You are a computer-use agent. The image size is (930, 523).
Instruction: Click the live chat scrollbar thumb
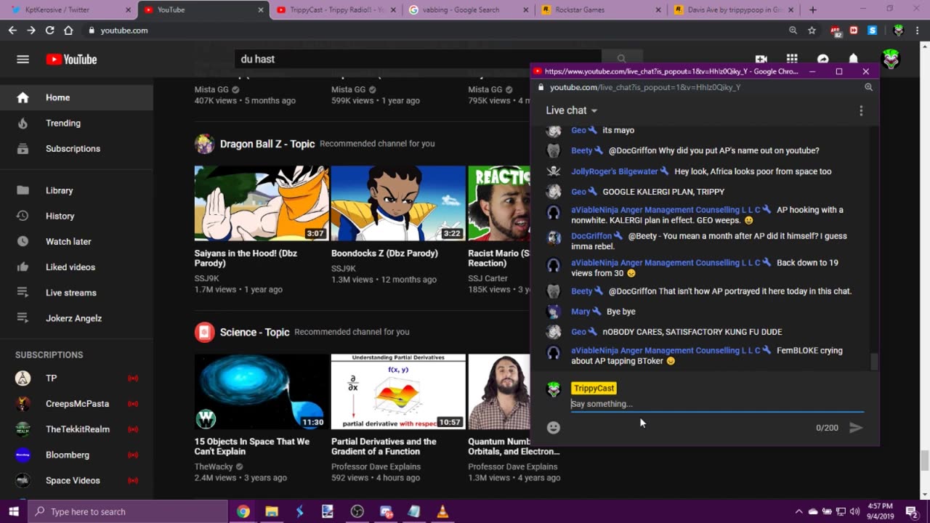tap(874, 361)
